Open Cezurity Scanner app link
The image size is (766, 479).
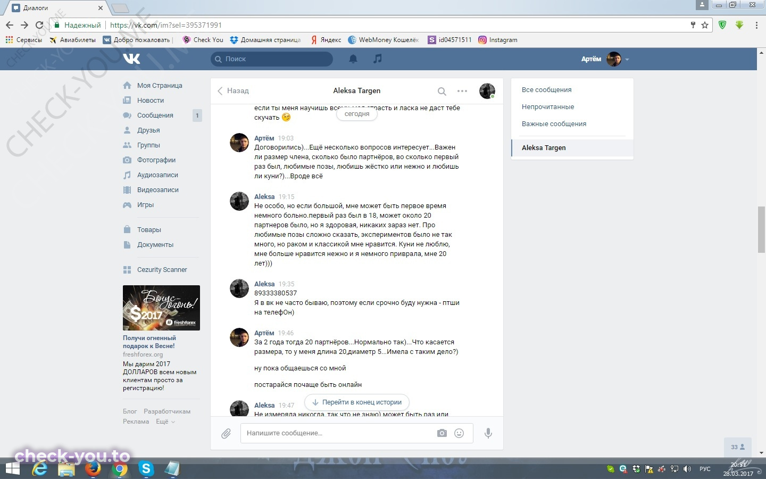[162, 270]
